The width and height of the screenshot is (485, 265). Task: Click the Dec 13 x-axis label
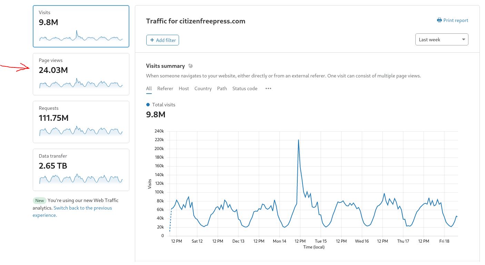(x=238, y=241)
